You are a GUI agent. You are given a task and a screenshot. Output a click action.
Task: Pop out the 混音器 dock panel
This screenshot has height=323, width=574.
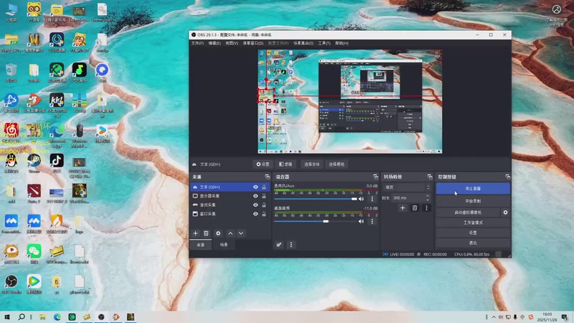[x=375, y=177]
